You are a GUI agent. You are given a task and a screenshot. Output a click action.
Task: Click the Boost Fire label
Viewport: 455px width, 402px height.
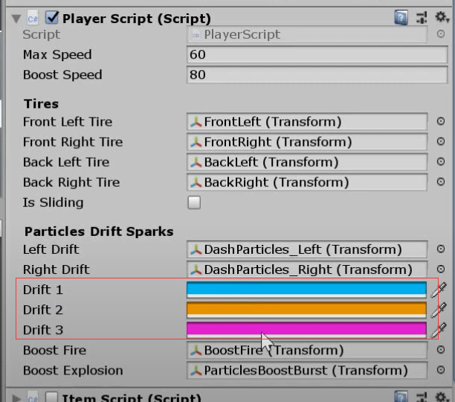[x=54, y=351]
